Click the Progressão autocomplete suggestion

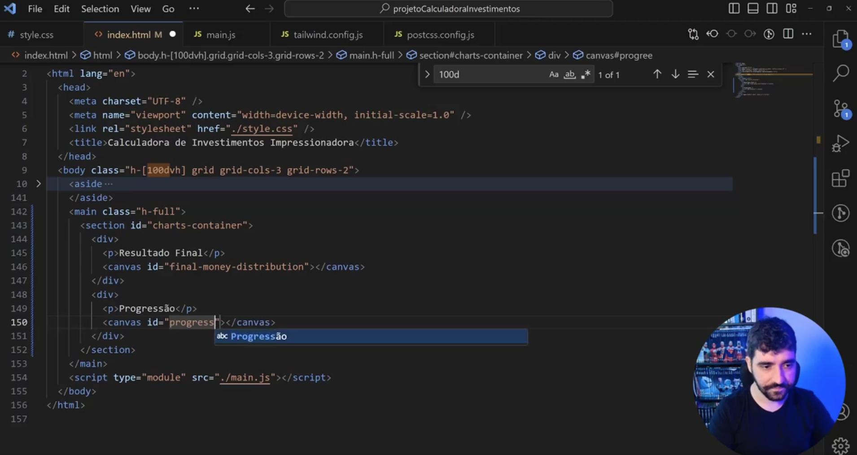coord(258,337)
